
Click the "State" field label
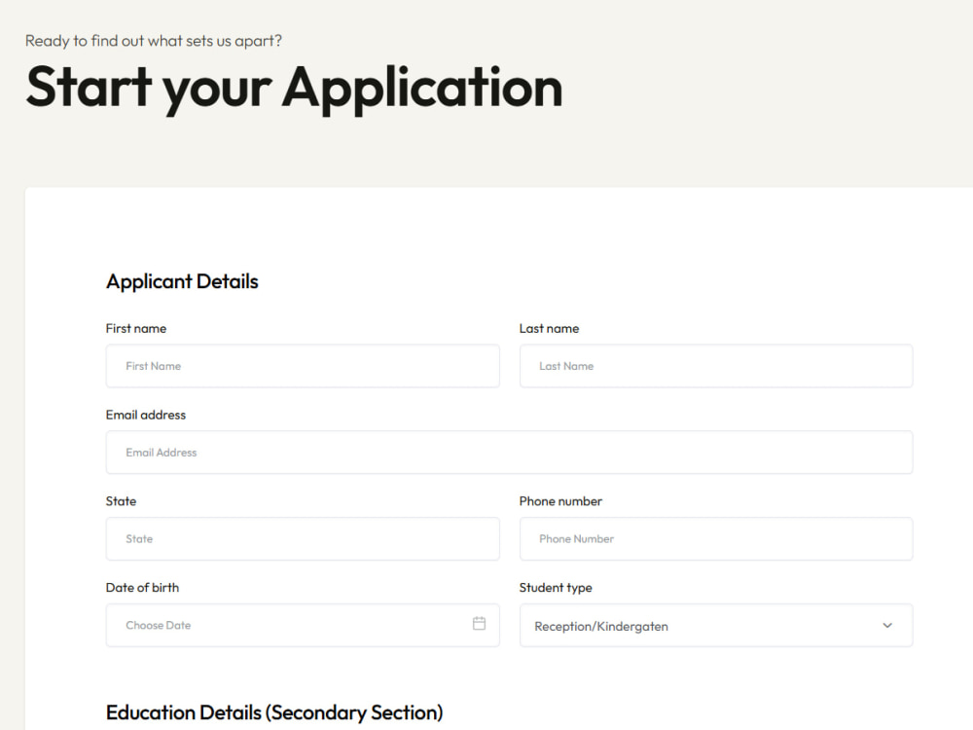tap(121, 501)
